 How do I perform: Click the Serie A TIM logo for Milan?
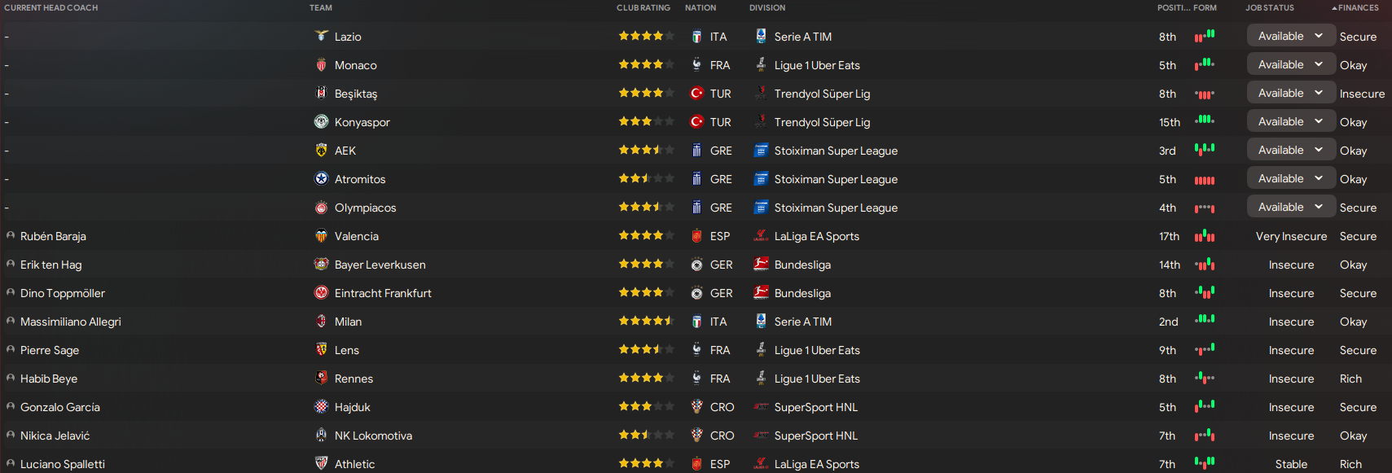pos(761,322)
